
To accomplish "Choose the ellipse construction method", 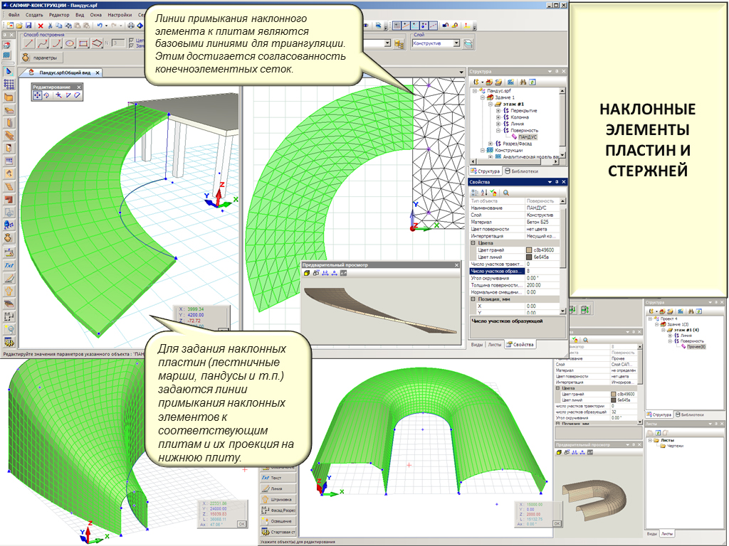I will pyautogui.click(x=69, y=43).
